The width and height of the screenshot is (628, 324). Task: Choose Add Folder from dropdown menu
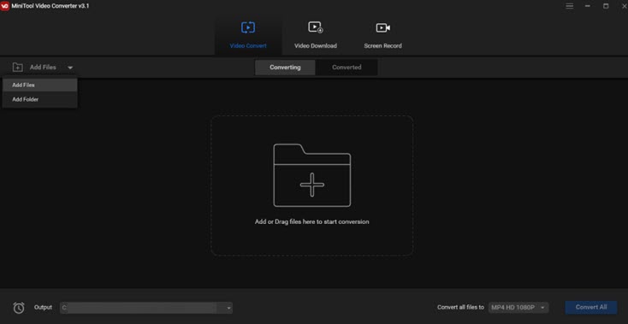tap(40, 99)
